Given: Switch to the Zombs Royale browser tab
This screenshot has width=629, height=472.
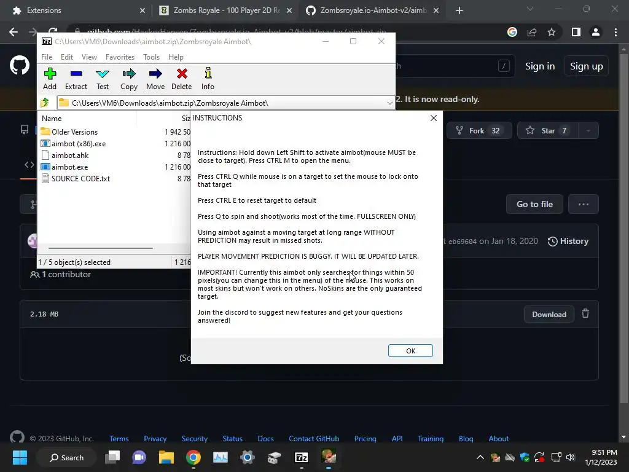Looking at the screenshot, I should pos(225,10).
